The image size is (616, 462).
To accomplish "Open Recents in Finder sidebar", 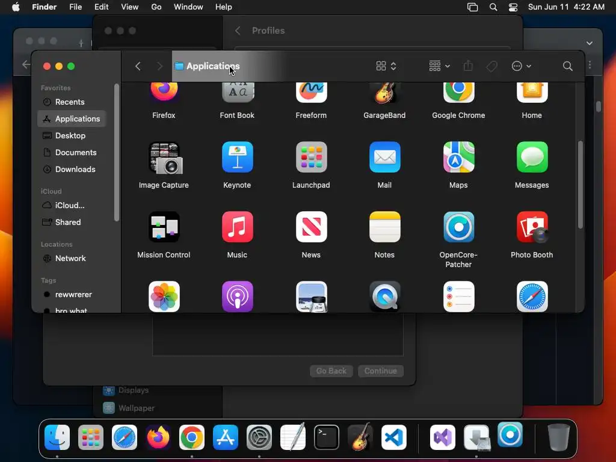I will click(x=72, y=102).
